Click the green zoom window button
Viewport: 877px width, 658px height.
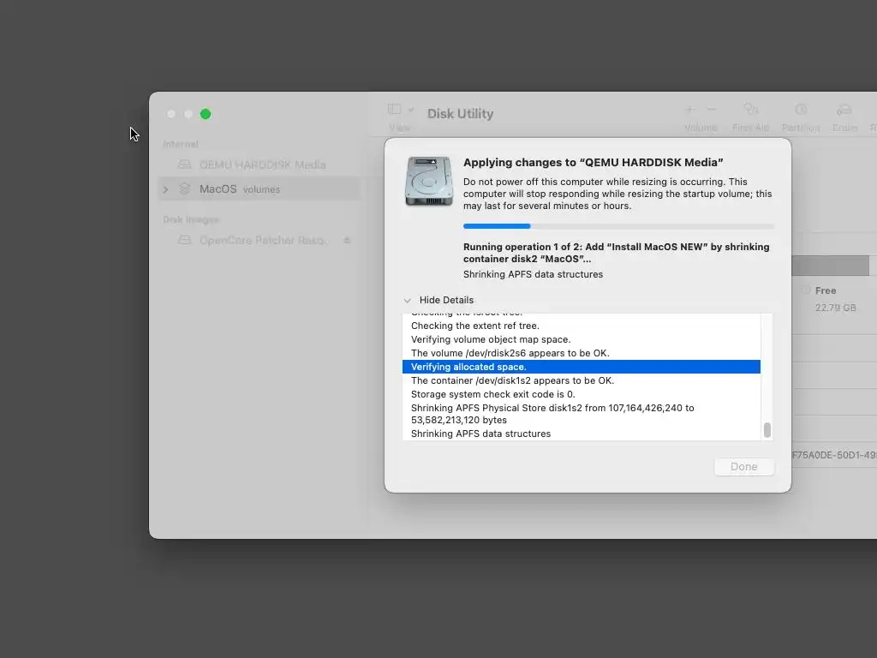tap(206, 114)
